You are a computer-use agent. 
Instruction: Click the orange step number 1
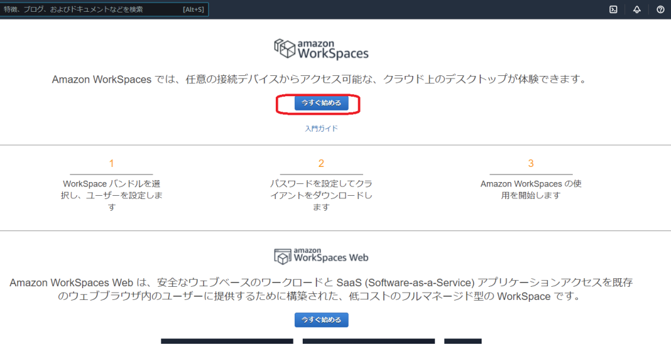[x=111, y=164]
